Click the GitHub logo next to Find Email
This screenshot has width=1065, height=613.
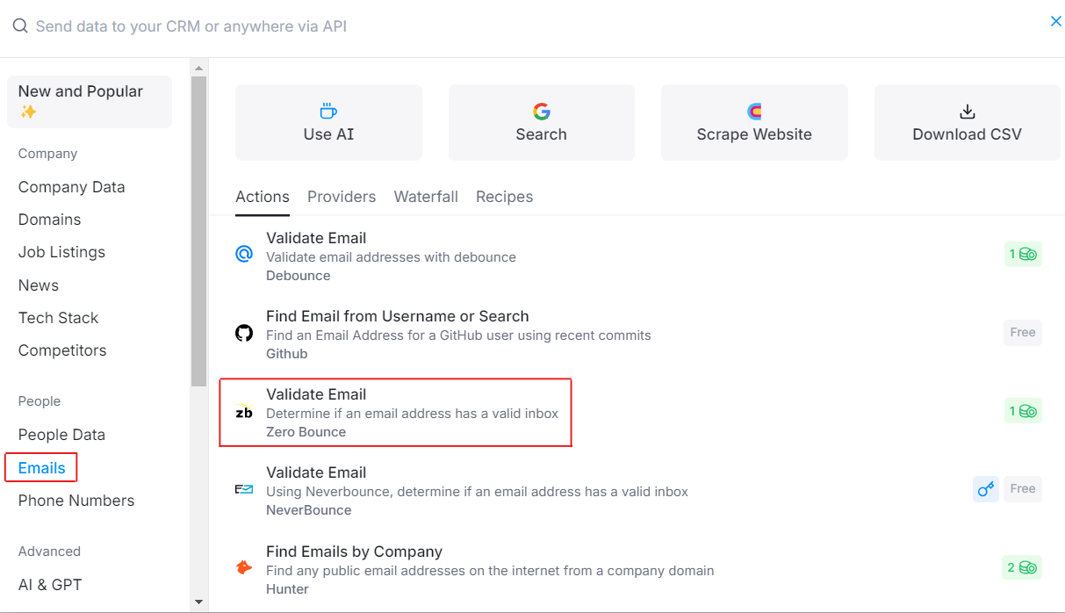click(243, 332)
